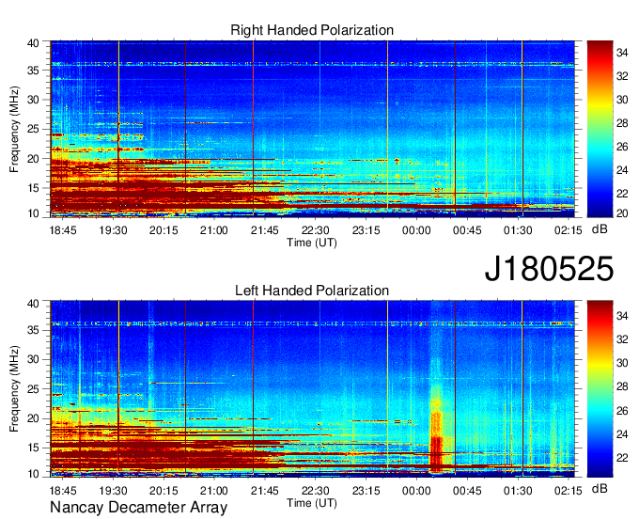This screenshot has width=639, height=519.
Task: Click 01:30 tick under Left Handed plot
Action: (518, 491)
